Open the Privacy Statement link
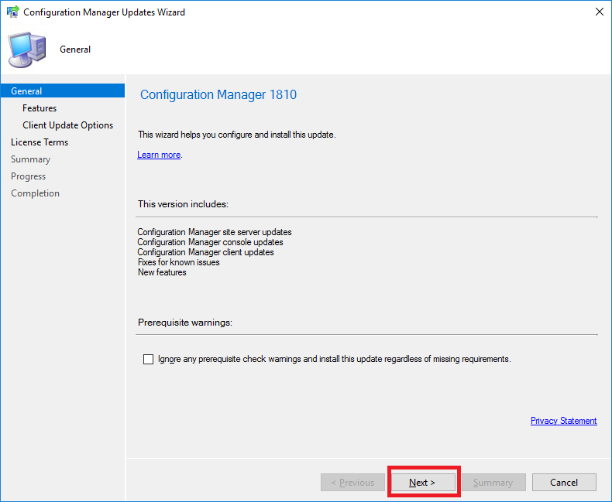 [x=564, y=421]
